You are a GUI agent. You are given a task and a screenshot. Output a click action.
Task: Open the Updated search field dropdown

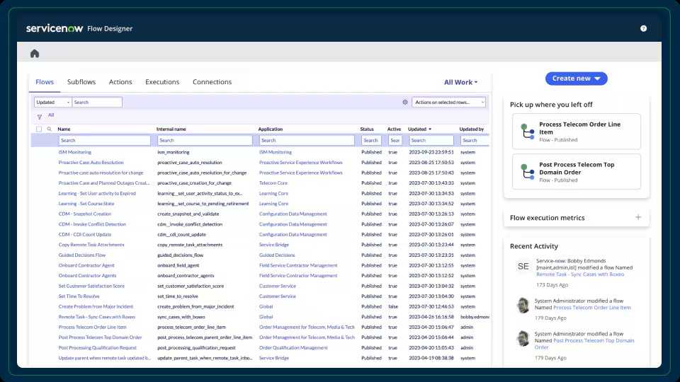pyautogui.click(x=53, y=103)
